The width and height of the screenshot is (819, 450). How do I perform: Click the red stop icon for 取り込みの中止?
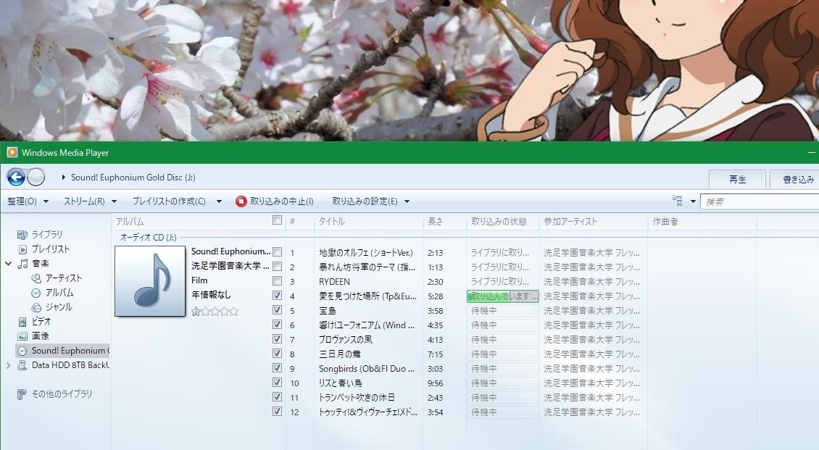(241, 201)
